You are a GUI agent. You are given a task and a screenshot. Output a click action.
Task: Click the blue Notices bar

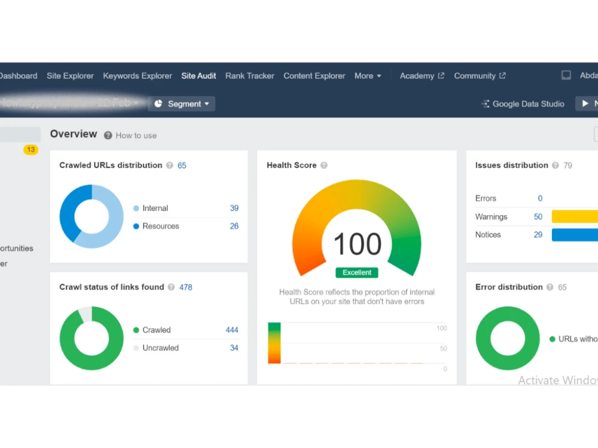575,235
